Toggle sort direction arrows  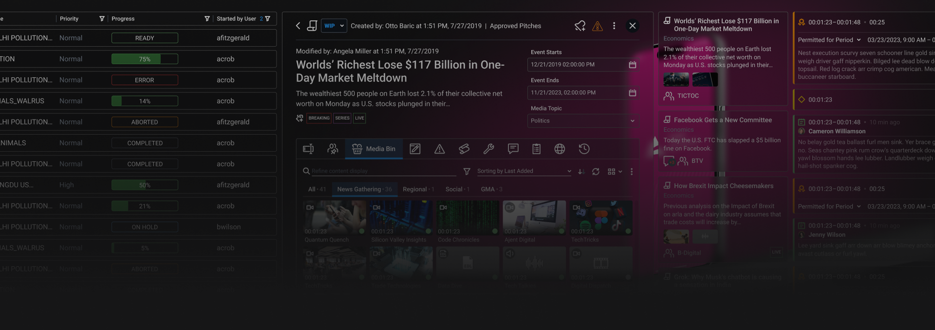pyautogui.click(x=581, y=172)
